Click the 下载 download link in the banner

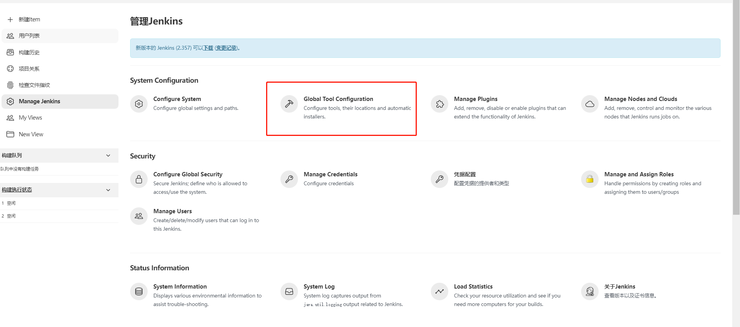click(x=208, y=48)
